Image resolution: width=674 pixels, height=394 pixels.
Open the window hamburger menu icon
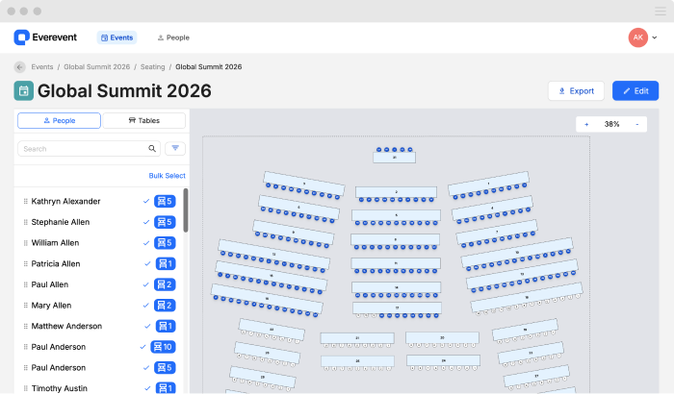pos(661,12)
